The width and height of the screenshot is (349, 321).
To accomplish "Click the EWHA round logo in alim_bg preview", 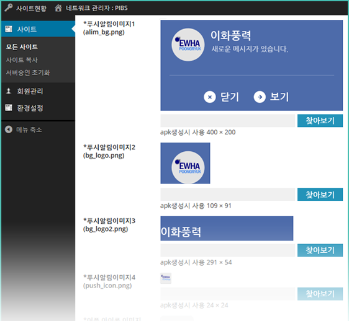I will tap(188, 45).
